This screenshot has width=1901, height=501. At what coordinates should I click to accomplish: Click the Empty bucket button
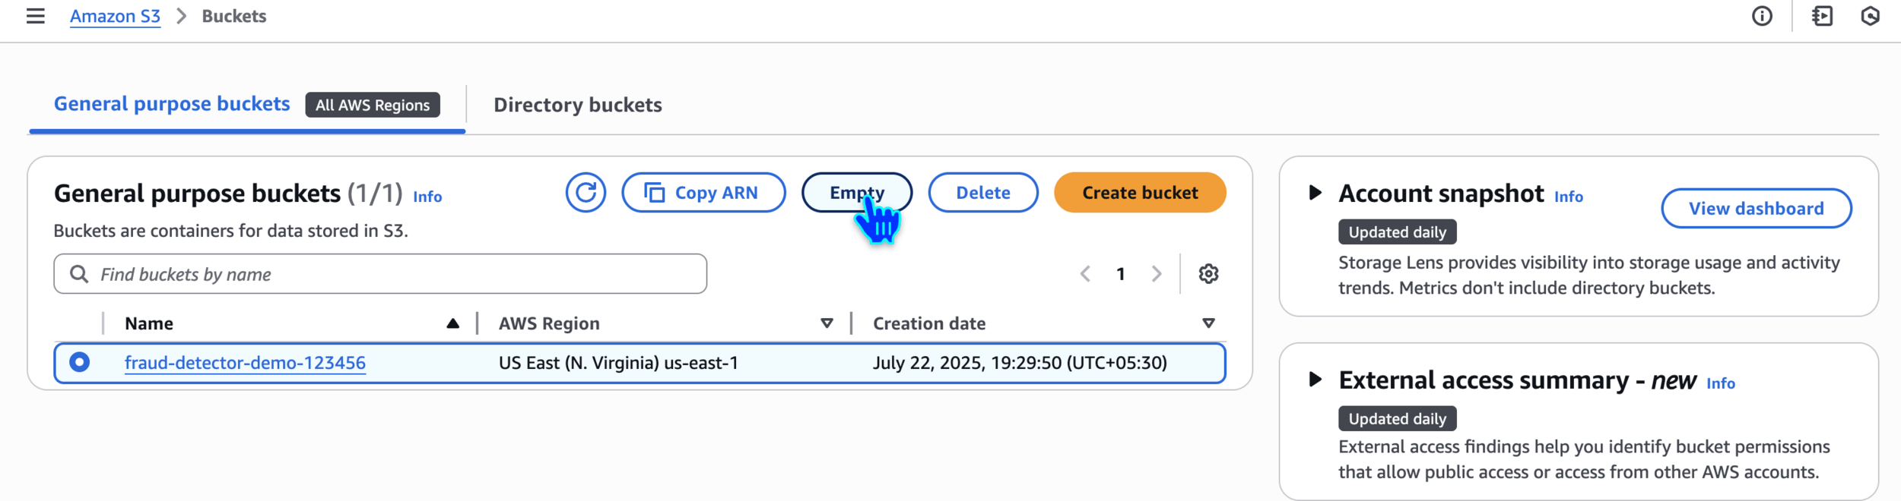(857, 193)
